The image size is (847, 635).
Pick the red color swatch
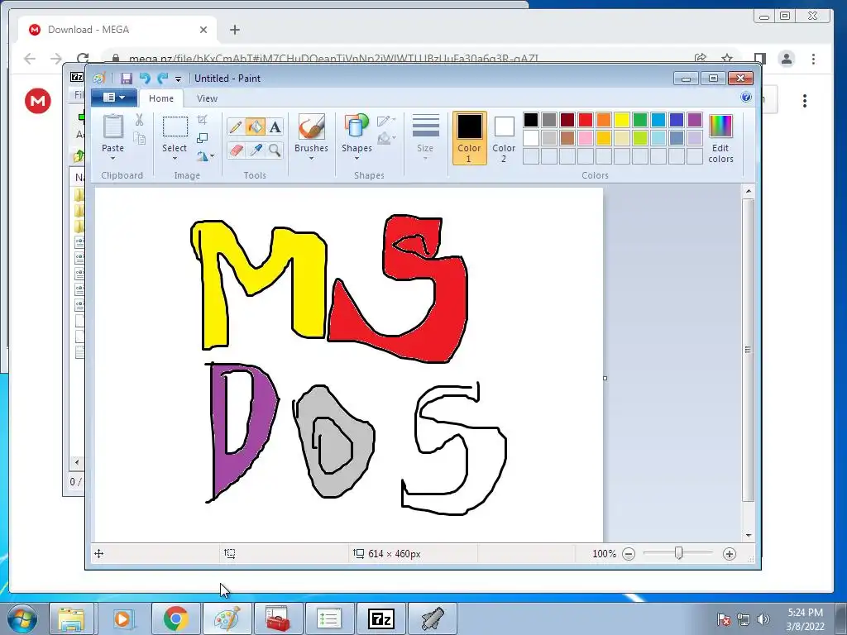tap(586, 120)
